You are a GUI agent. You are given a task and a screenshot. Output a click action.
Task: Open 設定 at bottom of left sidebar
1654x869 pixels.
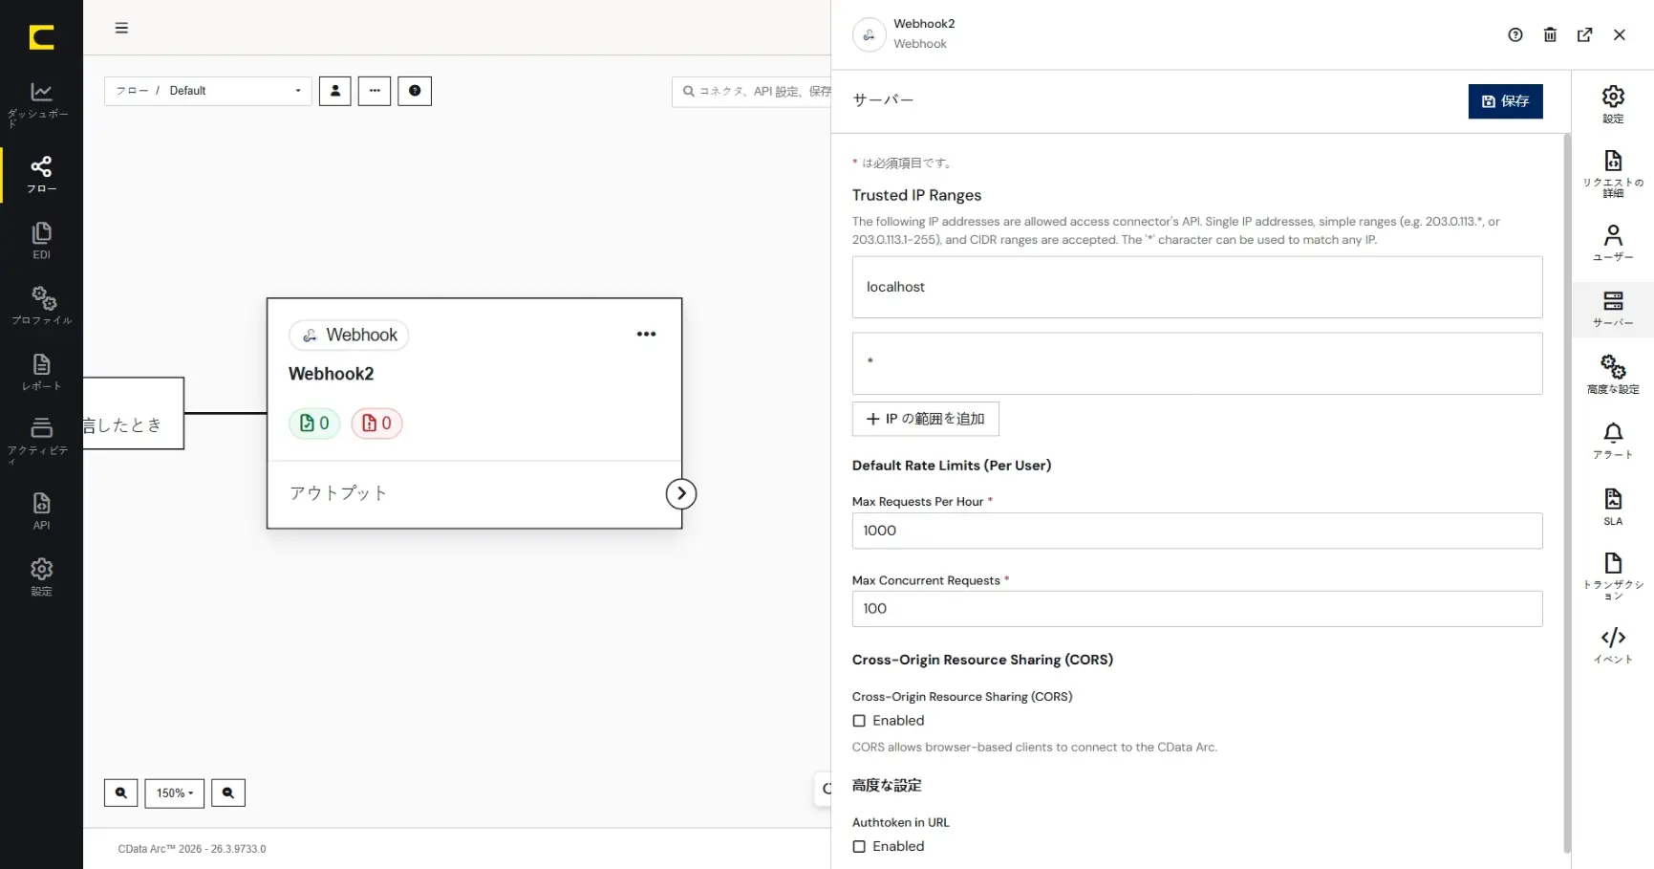pos(41,577)
